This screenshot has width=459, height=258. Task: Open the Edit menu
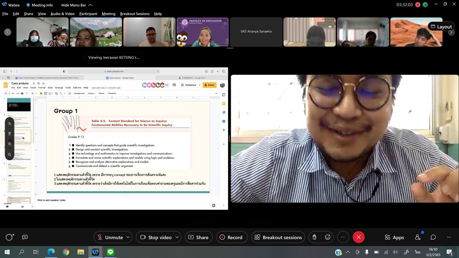coord(16,14)
